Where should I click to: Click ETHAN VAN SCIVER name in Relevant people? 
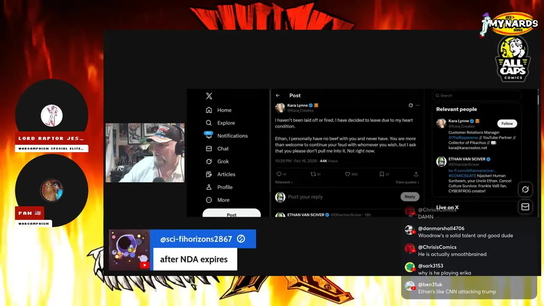(467, 159)
